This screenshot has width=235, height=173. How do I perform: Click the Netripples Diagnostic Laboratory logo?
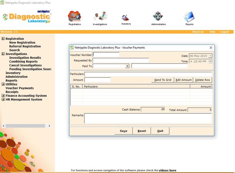[x=27, y=17]
